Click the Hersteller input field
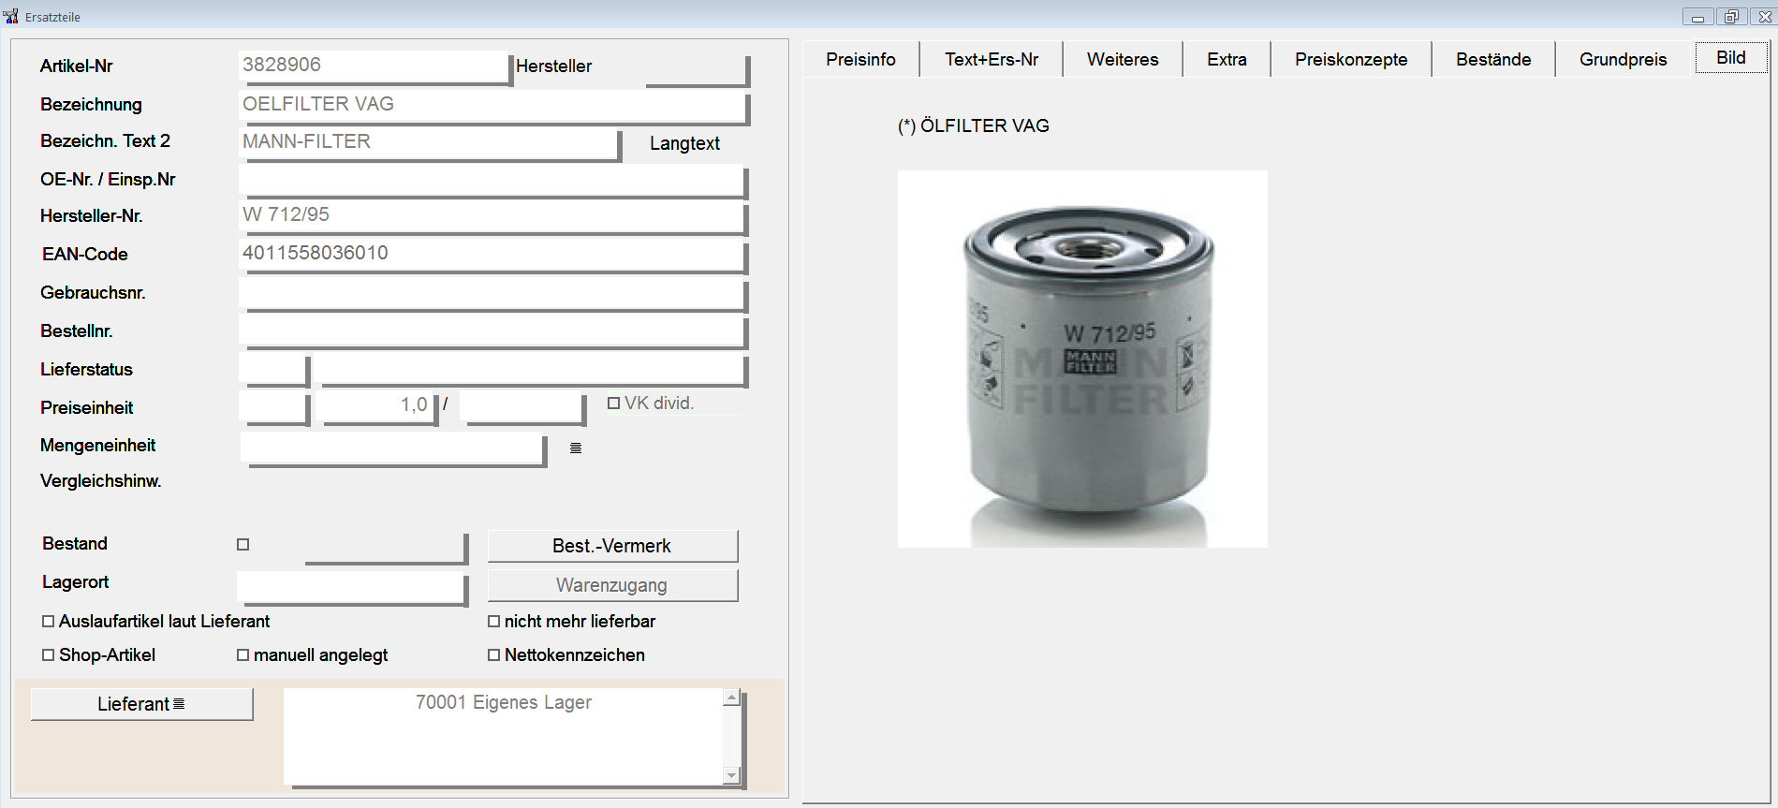This screenshot has width=1778, height=808. (698, 70)
